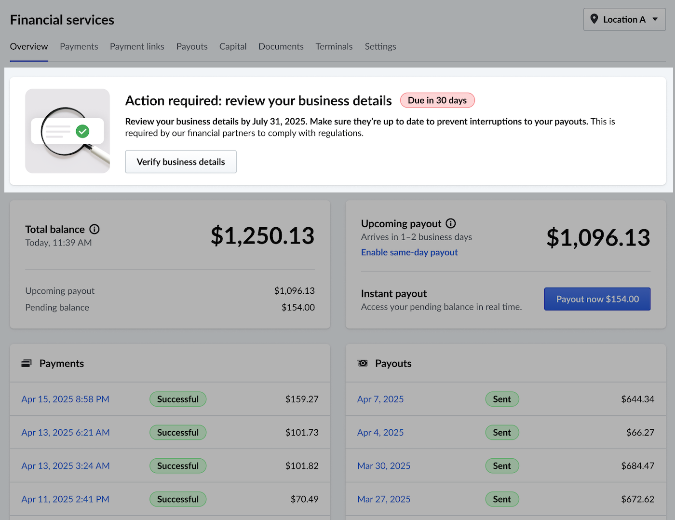Click the magnifying glass verification illustration
675x520 pixels.
pyautogui.click(x=67, y=131)
